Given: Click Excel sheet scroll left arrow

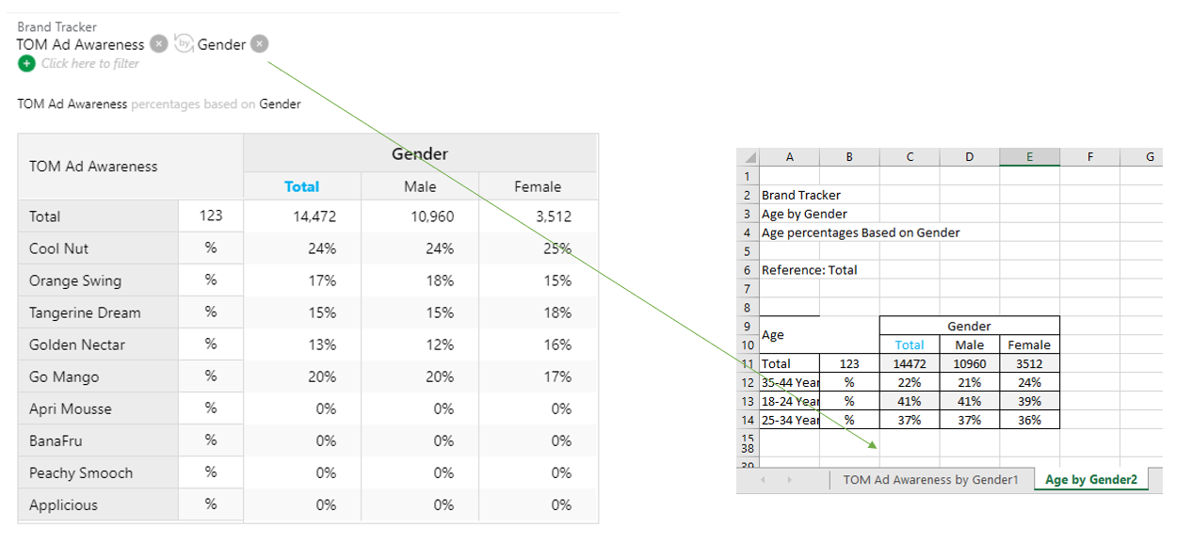Looking at the screenshot, I should click(x=763, y=480).
